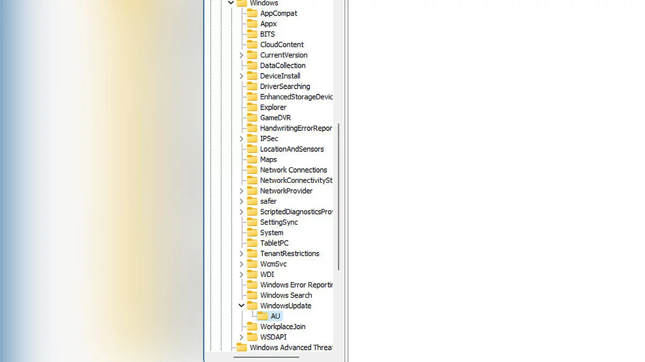Click the EnhancedStorageDevices folder icon
645x362 pixels.
[252, 97]
